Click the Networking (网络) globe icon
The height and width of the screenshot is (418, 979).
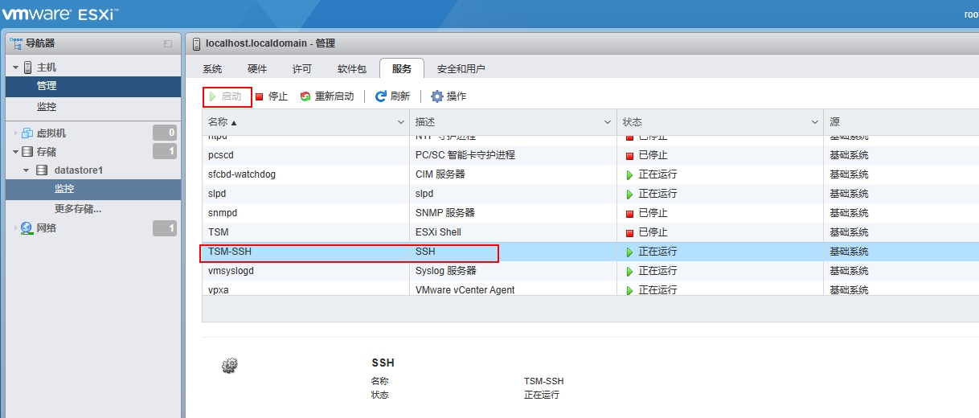click(27, 228)
